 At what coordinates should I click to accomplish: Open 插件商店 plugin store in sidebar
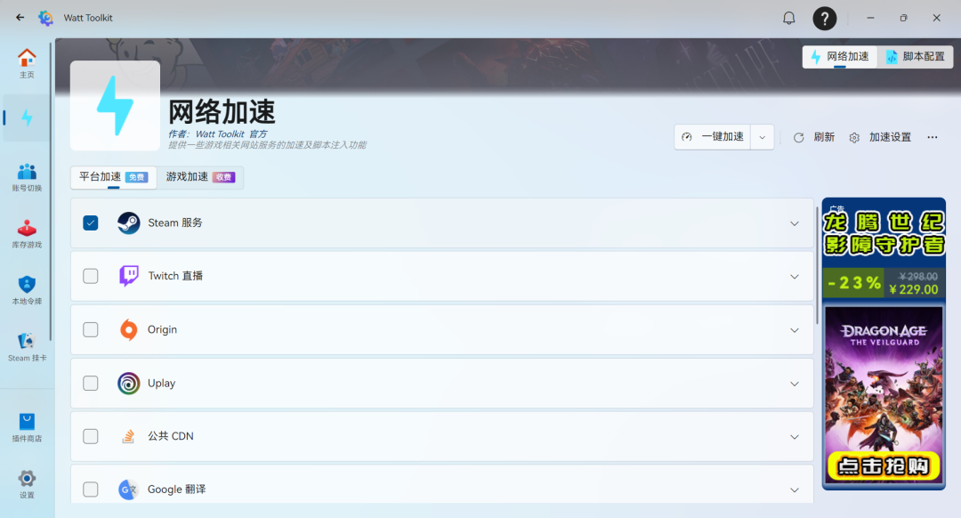[x=27, y=428]
